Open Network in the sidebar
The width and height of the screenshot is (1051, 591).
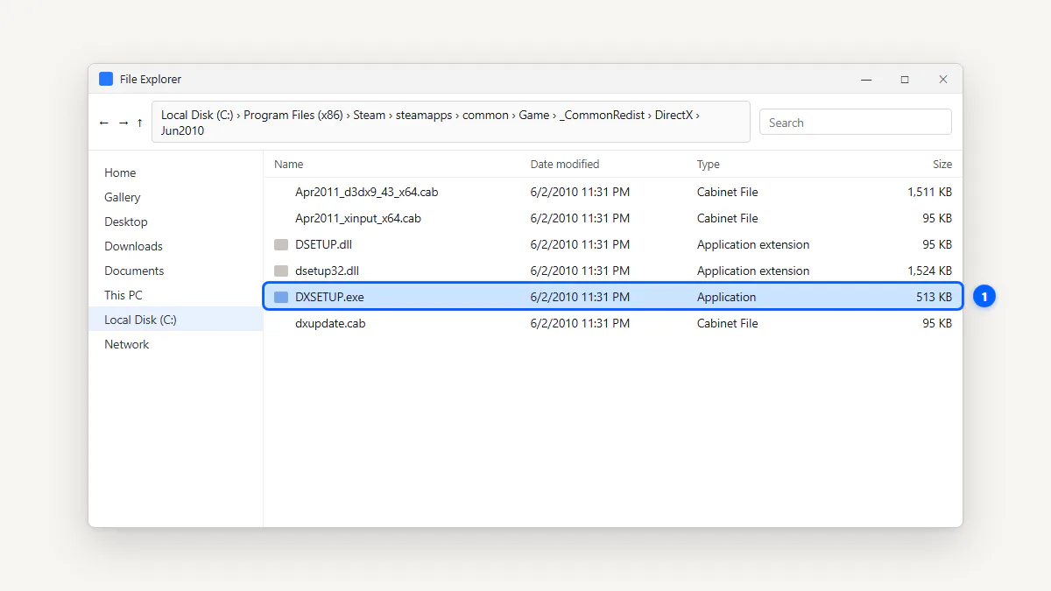175,344
